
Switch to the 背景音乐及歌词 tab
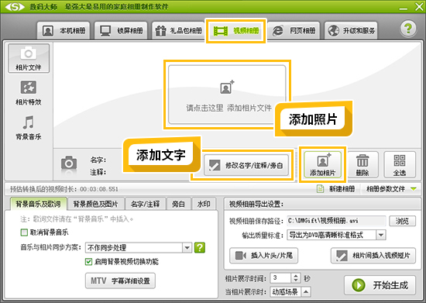[38, 204]
